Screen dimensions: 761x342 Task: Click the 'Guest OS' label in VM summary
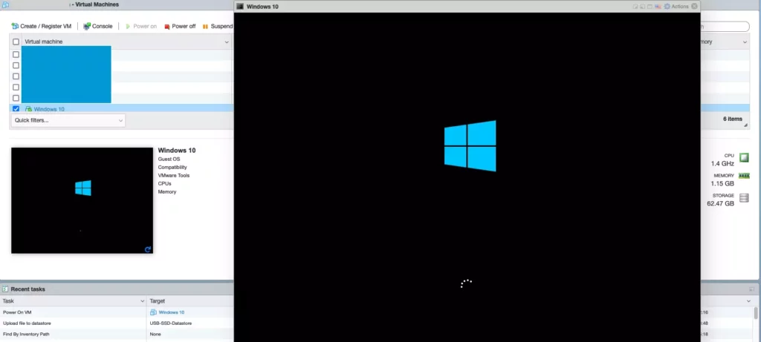tap(169, 159)
